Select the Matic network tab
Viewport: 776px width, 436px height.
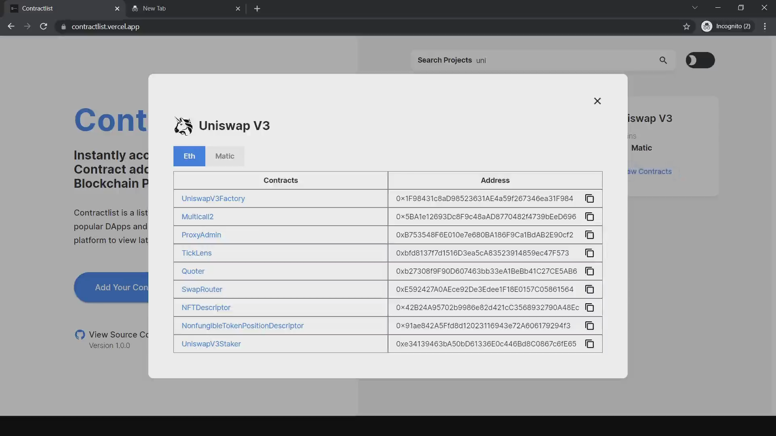(225, 156)
